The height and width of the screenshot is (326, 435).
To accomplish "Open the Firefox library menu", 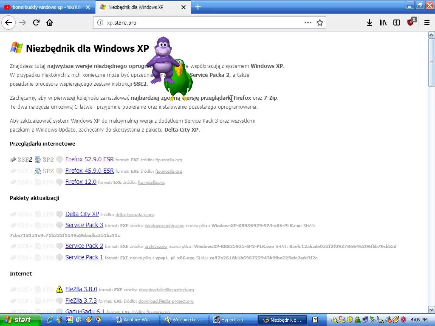I will [x=383, y=23].
